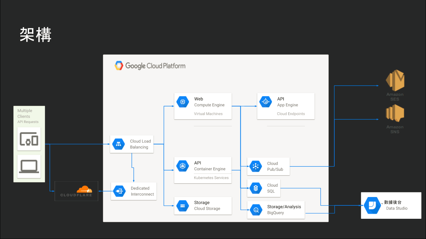This screenshot has height=239, width=426.
Task: Click the Google Cloud Platform hexagon logo
Action: (119, 66)
